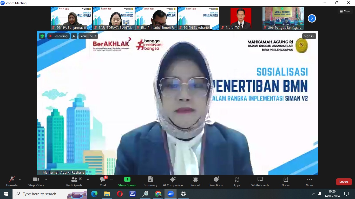Change the View layout
The image size is (355, 199).
[x=345, y=11]
